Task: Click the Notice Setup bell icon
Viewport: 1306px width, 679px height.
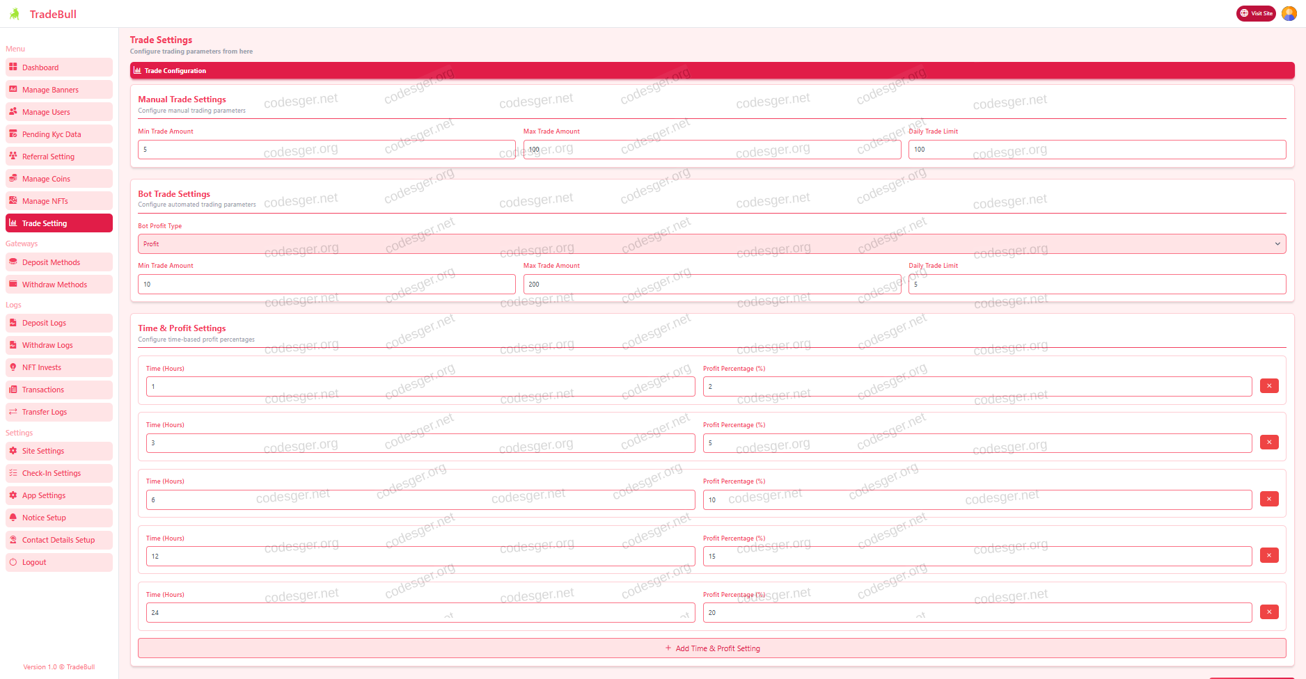Action: click(x=13, y=518)
